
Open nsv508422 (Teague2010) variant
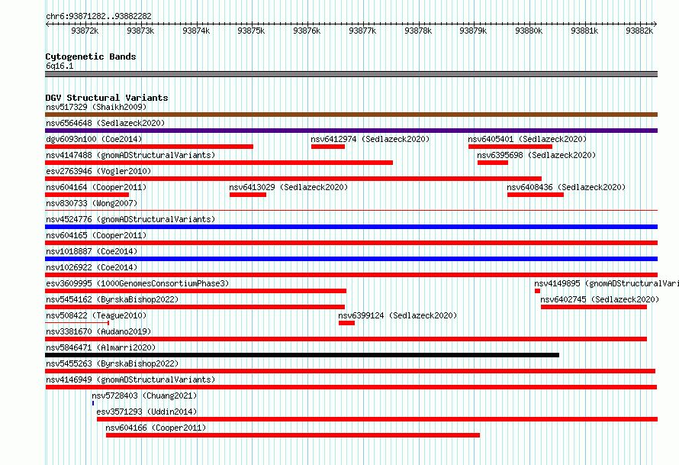tap(96, 315)
